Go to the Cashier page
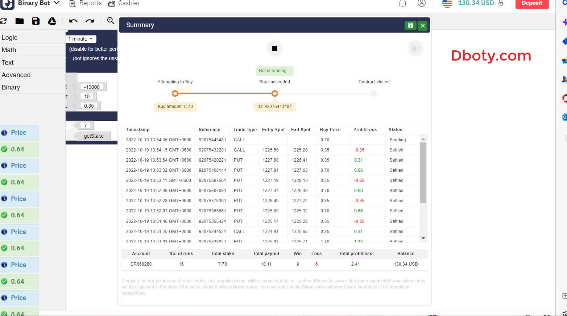 point(124,3)
